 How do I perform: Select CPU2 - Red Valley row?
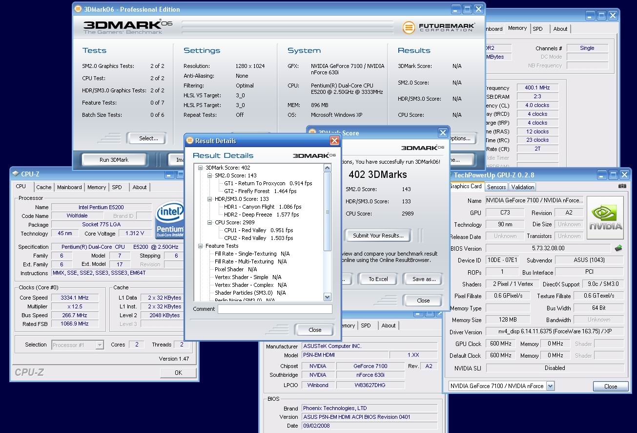click(259, 238)
